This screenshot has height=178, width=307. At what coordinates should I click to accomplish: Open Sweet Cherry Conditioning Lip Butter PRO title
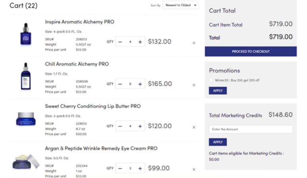(x=93, y=106)
